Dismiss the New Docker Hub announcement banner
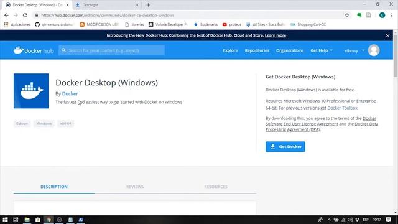The width and height of the screenshot is (398, 224). coord(387,36)
